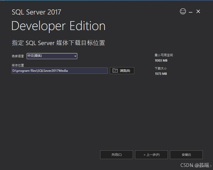213x170 pixels.
Task: Select the 9303 MB minimum space value
Action: click(161, 61)
